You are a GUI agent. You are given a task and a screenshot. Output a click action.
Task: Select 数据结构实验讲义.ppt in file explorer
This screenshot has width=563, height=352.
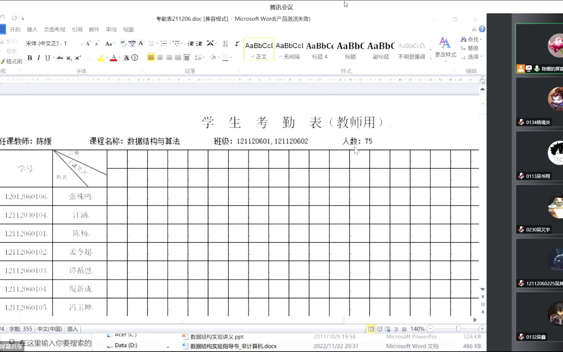coord(217,337)
